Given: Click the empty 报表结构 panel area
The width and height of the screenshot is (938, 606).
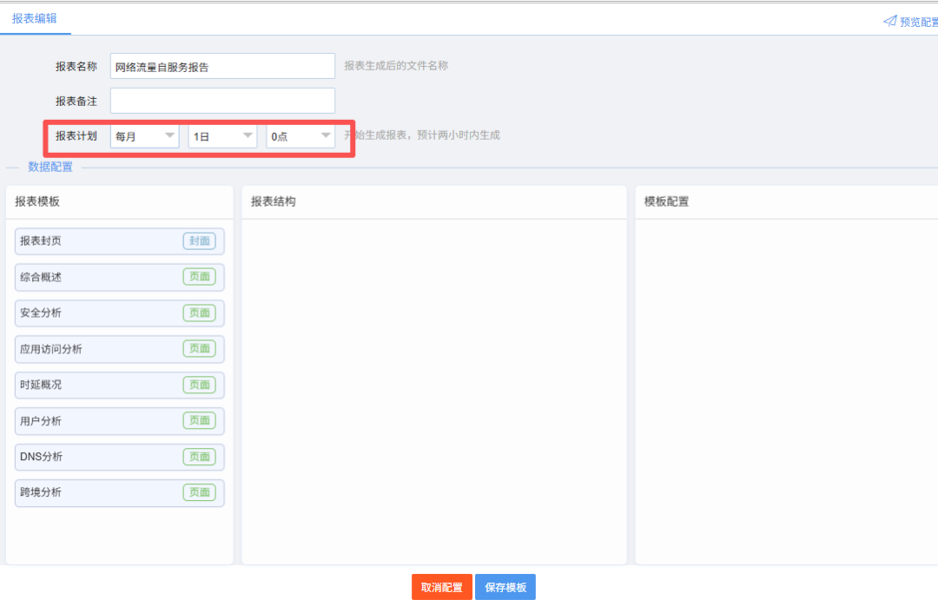Looking at the screenshot, I should tap(433, 391).
